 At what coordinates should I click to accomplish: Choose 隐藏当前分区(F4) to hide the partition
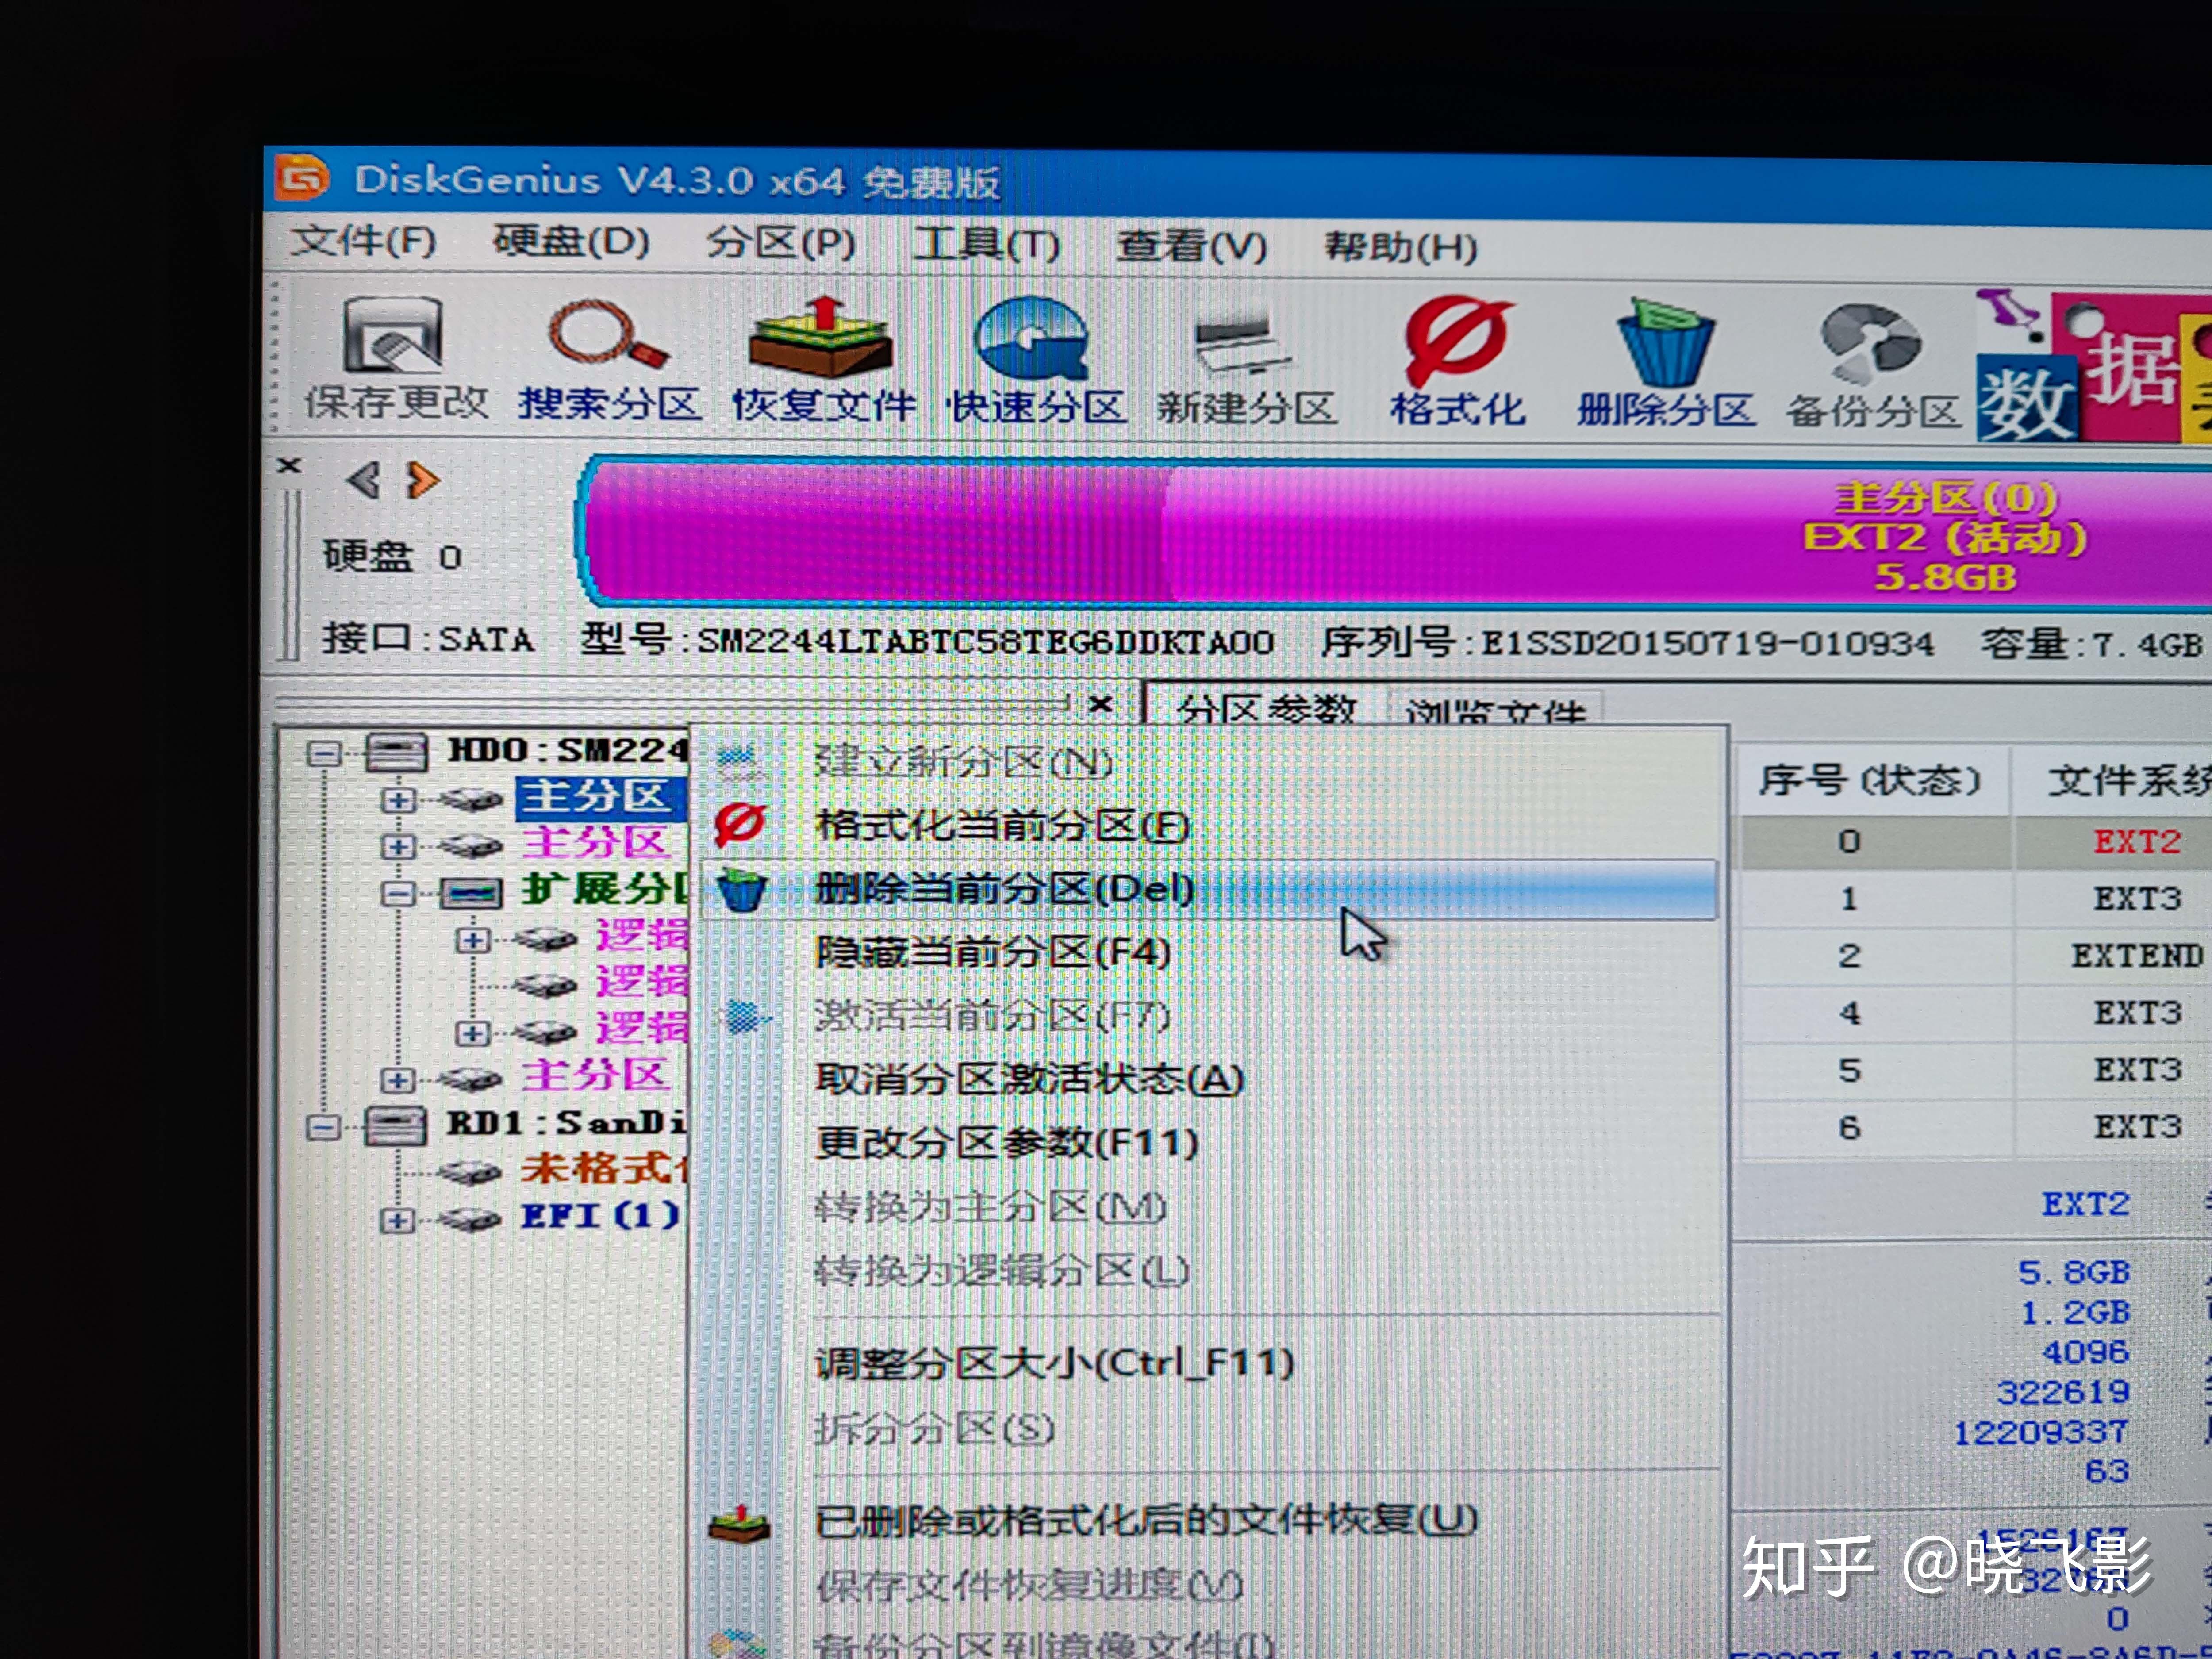pyautogui.click(x=990, y=952)
